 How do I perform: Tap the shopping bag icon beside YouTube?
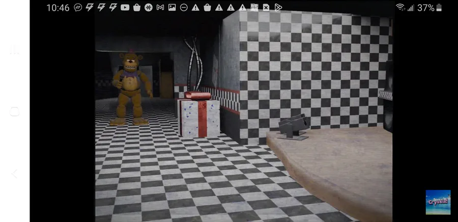pyautogui.click(x=137, y=8)
